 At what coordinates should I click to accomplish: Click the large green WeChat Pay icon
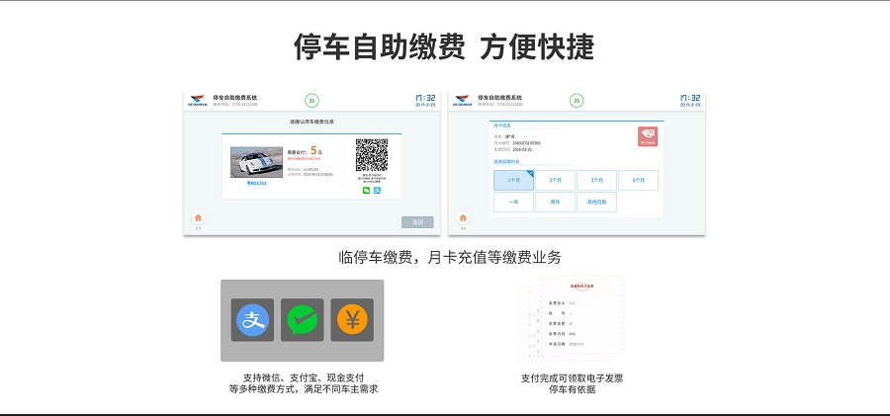(x=302, y=320)
